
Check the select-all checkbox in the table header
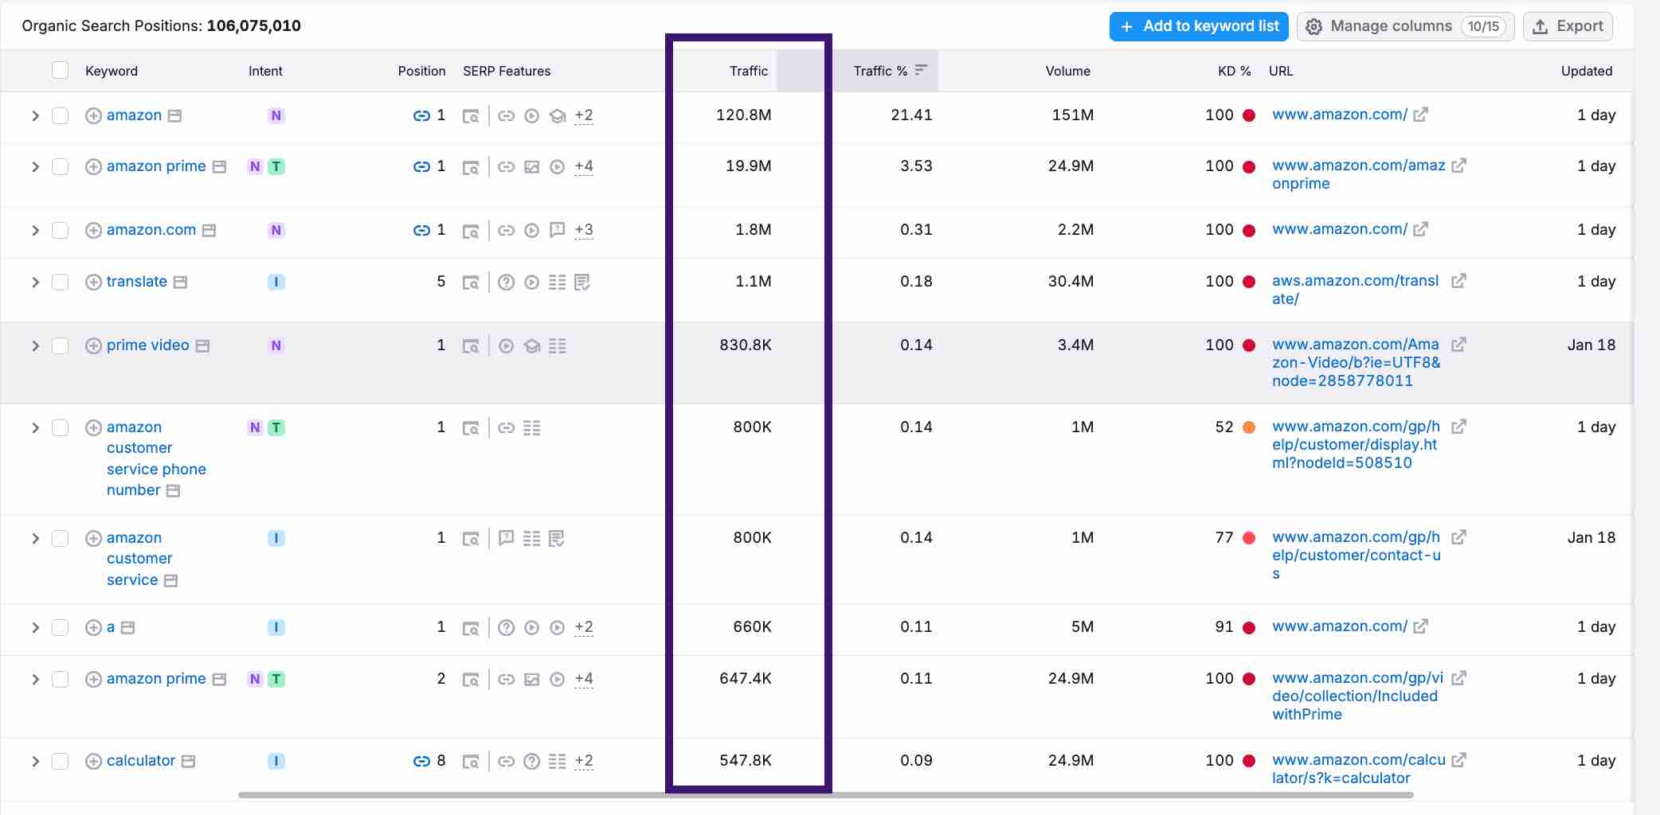coord(60,71)
